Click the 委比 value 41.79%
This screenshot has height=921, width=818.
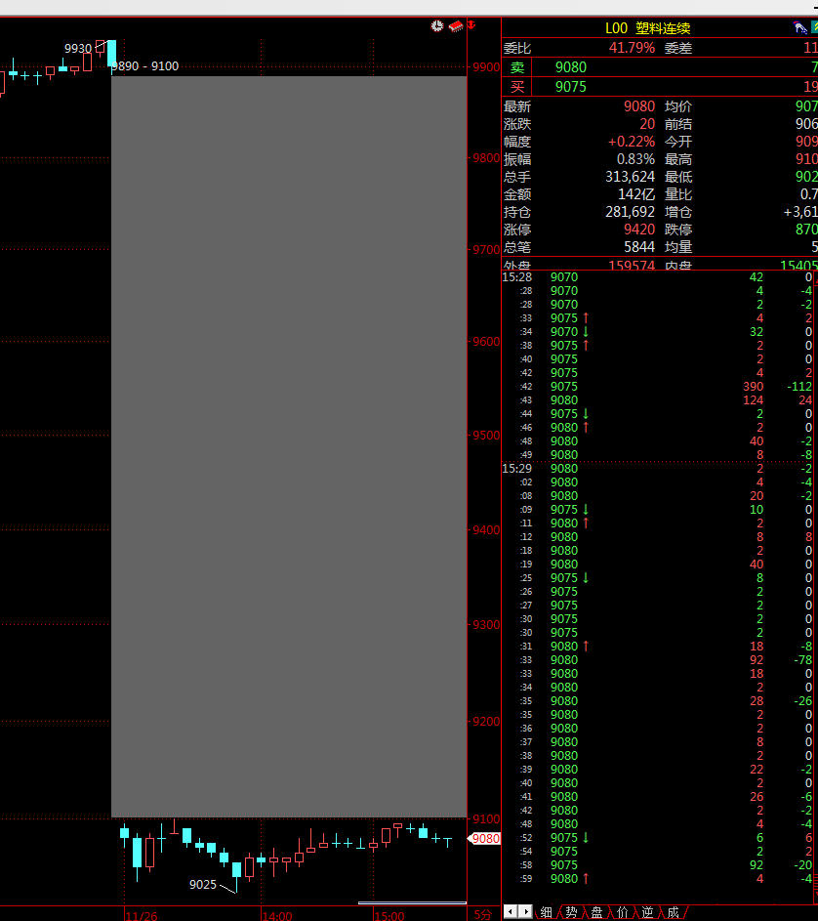click(632, 48)
